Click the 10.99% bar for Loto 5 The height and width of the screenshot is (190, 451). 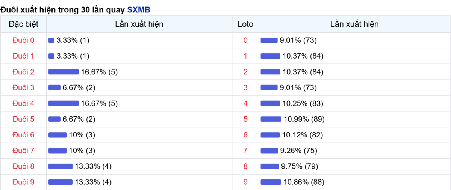pos(271,119)
